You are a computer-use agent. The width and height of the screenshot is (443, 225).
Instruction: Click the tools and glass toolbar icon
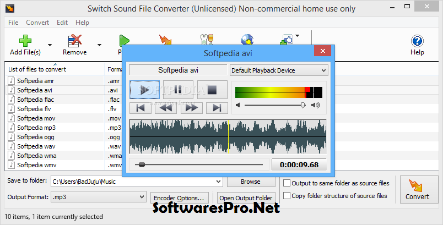[x=207, y=39]
